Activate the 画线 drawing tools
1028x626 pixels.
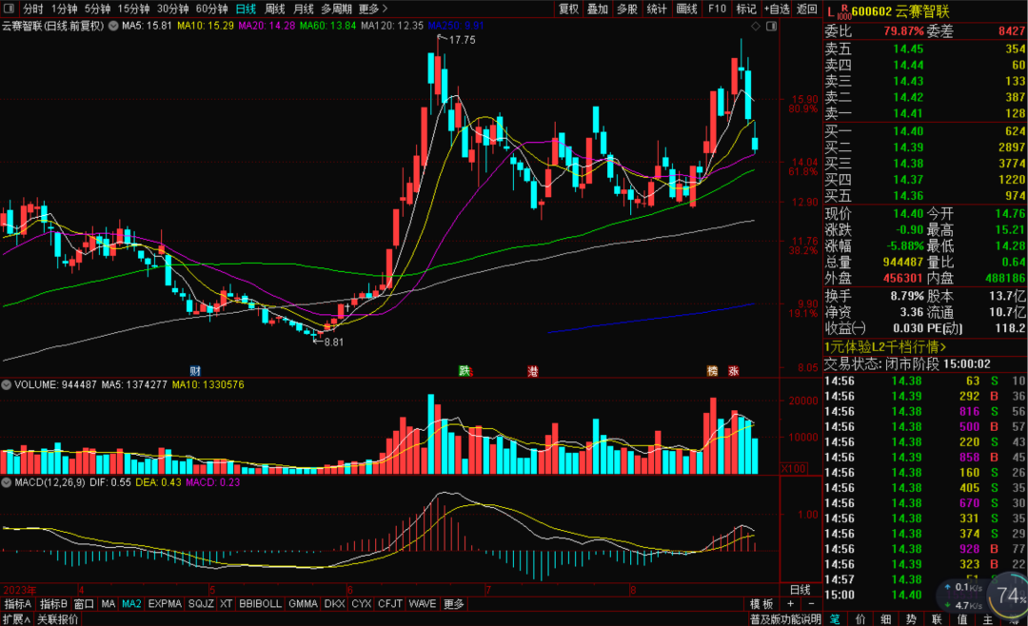pos(686,10)
